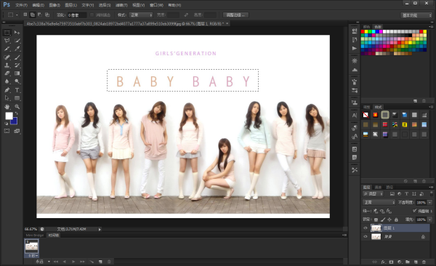Open the workspace switcher dropdown

coord(416,15)
